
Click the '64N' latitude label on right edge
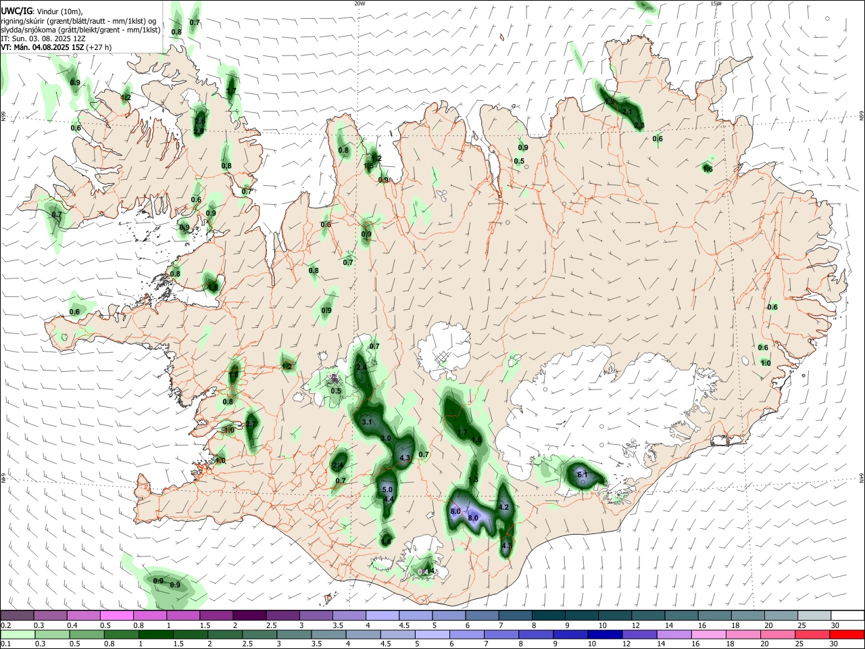(x=862, y=478)
